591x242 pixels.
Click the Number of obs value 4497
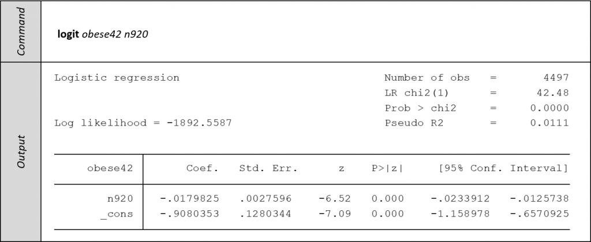point(556,78)
